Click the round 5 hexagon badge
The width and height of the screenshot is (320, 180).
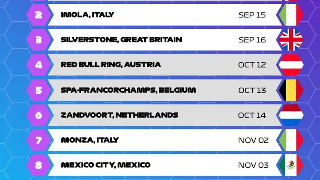coord(39,90)
